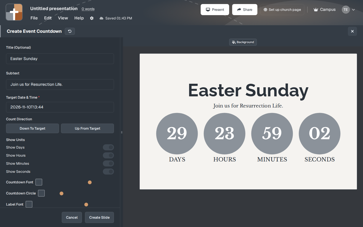
Task: Click the panel divider handle
Action: point(122,132)
